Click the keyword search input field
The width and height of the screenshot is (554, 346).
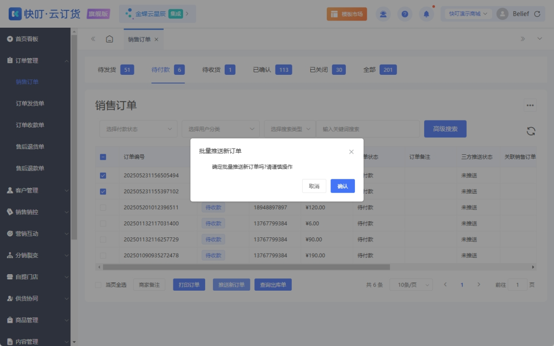tap(367, 129)
